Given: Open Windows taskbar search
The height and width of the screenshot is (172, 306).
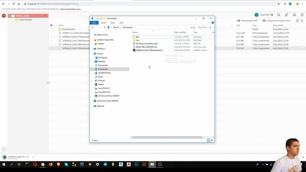Looking at the screenshot, I should [11, 164].
